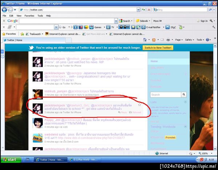Open the Edit menu

pyautogui.click(x=11, y=16)
